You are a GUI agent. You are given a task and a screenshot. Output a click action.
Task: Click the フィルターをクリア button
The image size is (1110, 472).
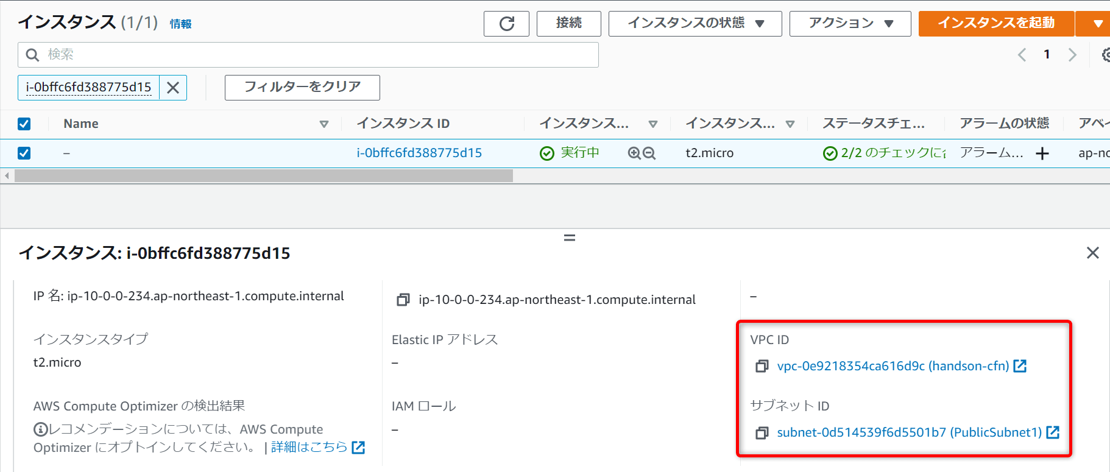(x=302, y=88)
